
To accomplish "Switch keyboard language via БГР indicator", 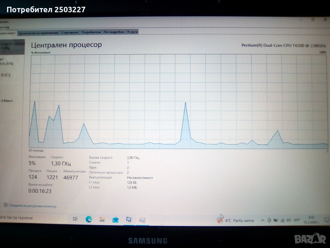I will (x=297, y=220).
